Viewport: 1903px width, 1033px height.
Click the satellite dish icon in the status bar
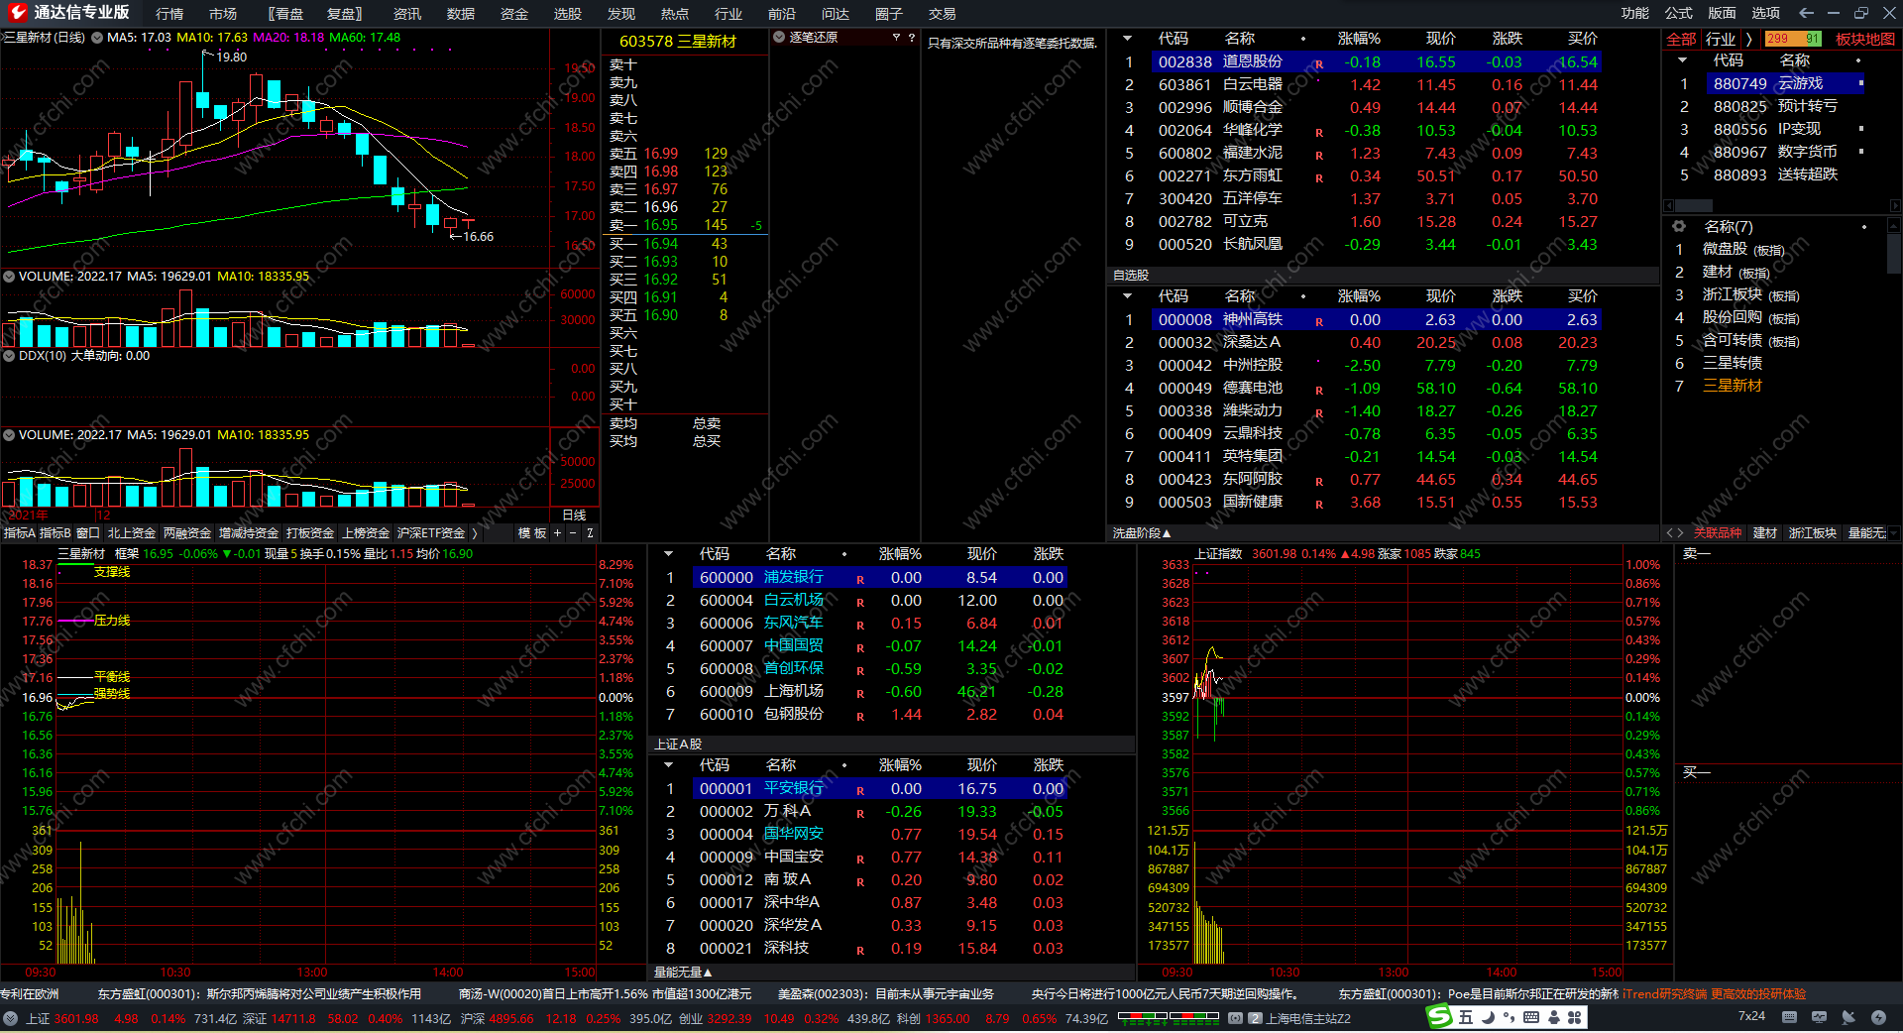[1848, 1017]
